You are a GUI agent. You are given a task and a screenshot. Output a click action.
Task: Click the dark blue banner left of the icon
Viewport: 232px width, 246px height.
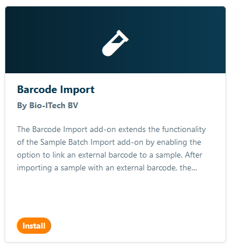pyautogui.click(x=54, y=40)
